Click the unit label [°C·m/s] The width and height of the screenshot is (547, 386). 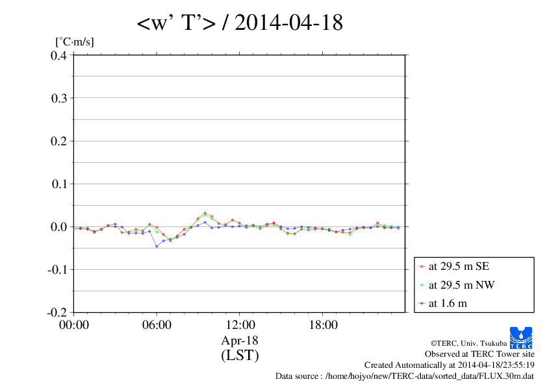pyautogui.click(x=75, y=42)
